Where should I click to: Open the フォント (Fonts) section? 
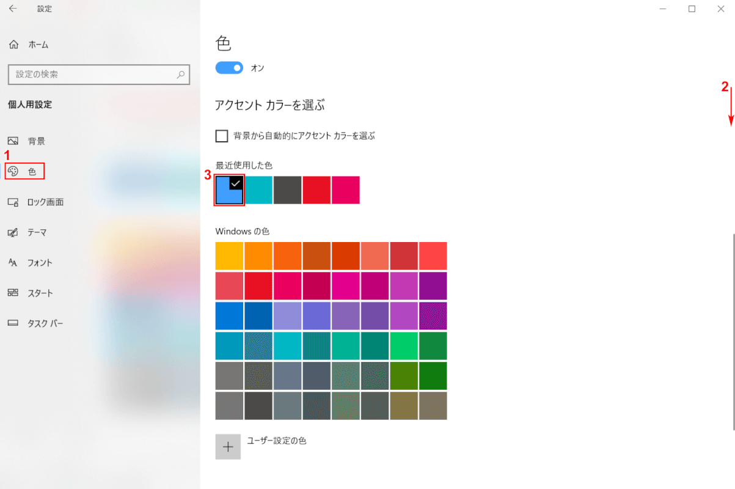tap(30, 263)
